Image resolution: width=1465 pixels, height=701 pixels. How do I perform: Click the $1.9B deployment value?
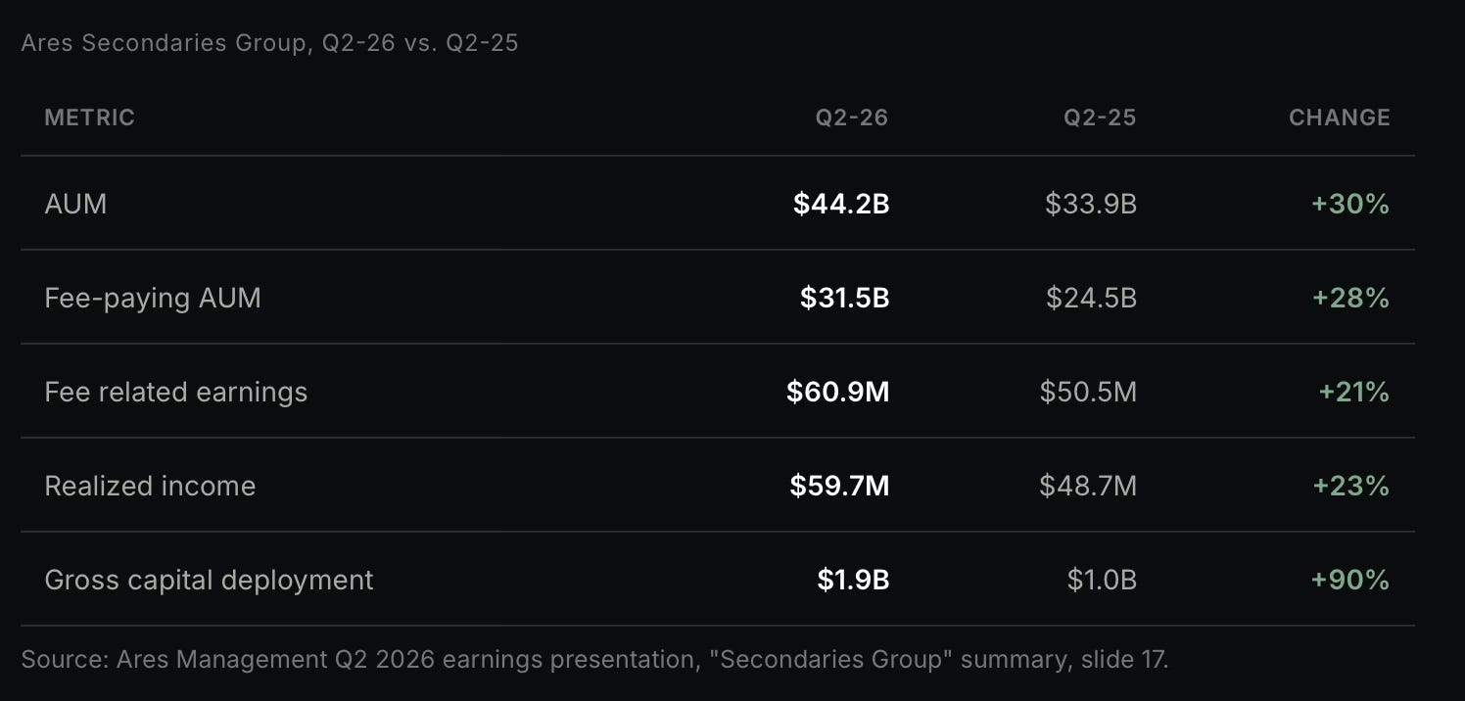point(853,580)
